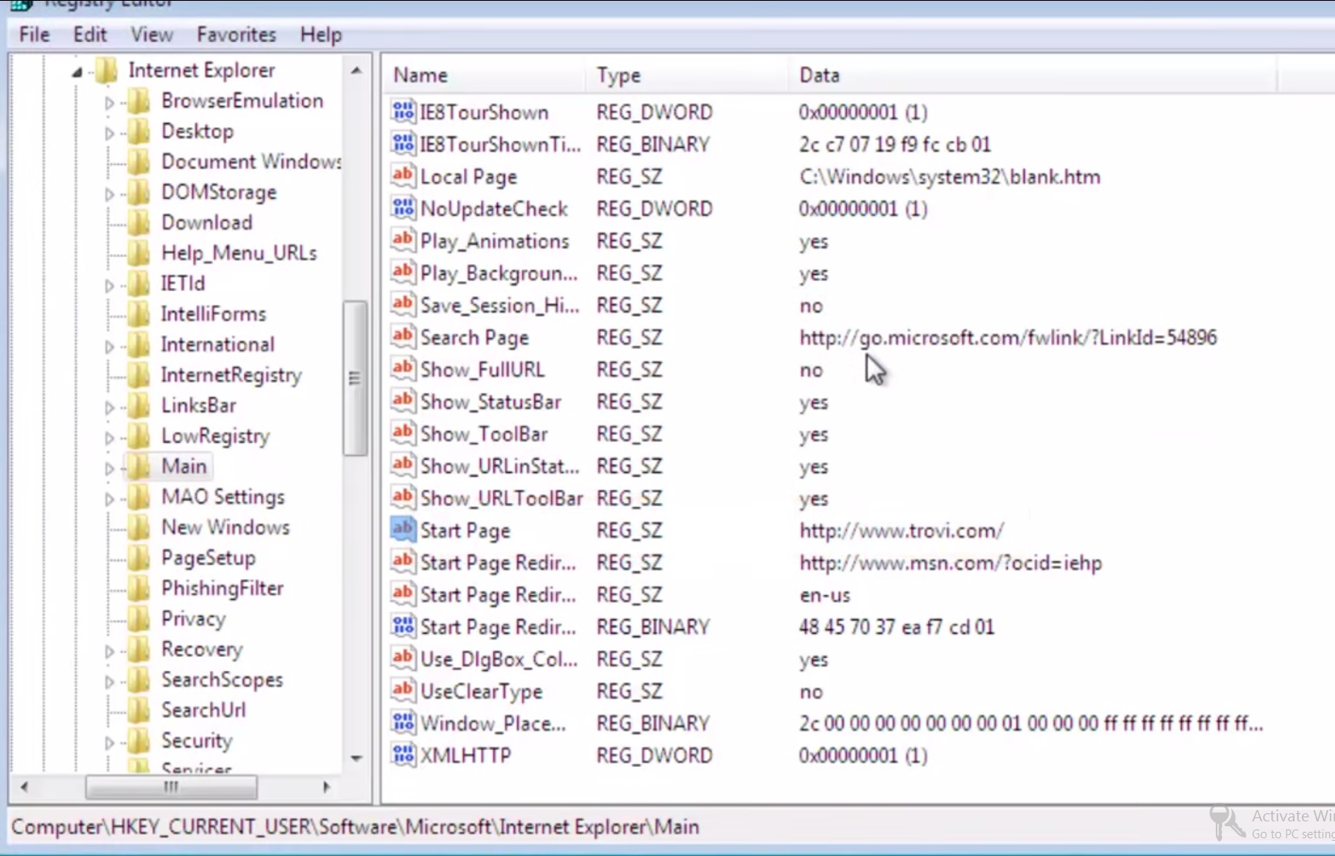1335x856 pixels.
Task: Expand the LinksBar key
Action: pyautogui.click(x=110, y=407)
